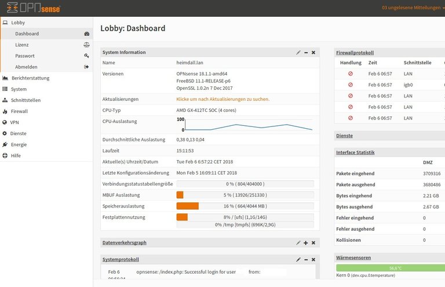Screen dimensions: 445x287
Task: Expand the Firewall menu in sidebar
Action: (19, 111)
